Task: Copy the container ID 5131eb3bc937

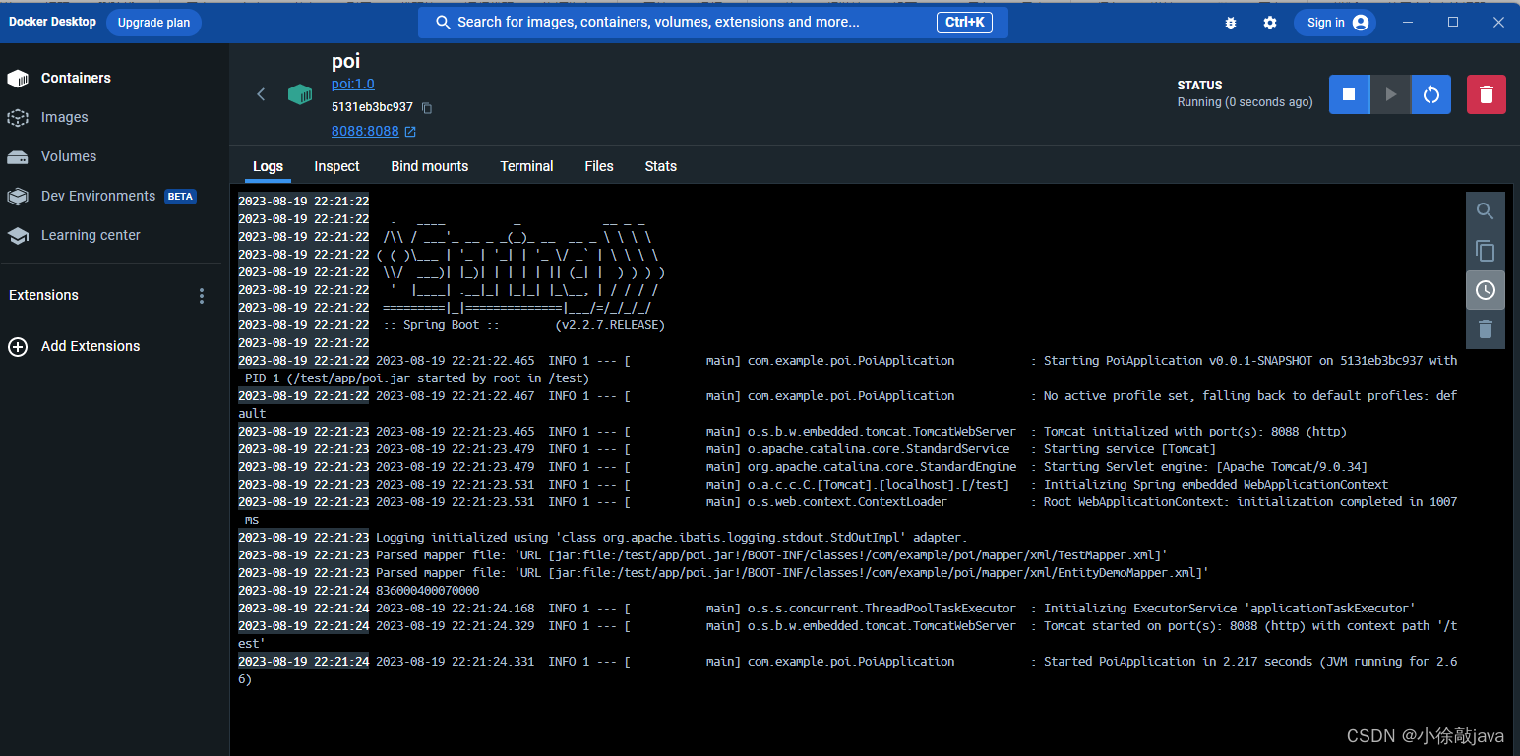Action: 427,107
